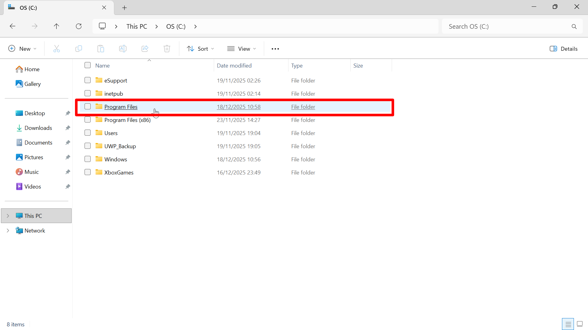Open the New menu
The width and height of the screenshot is (588, 330).
click(x=22, y=49)
